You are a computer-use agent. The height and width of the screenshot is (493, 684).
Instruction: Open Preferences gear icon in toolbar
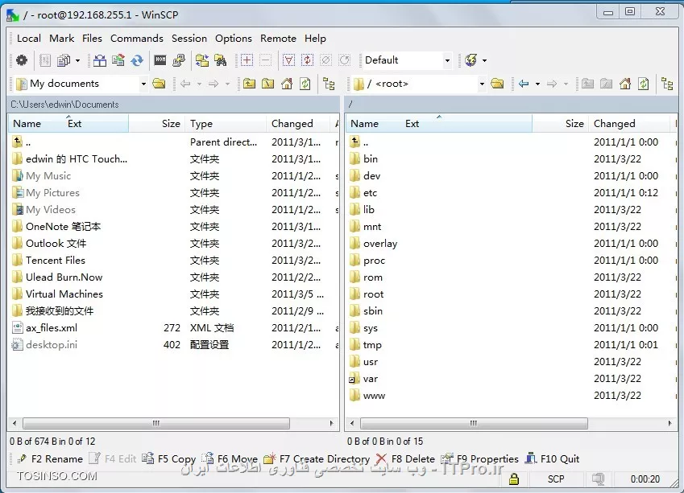(x=22, y=60)
